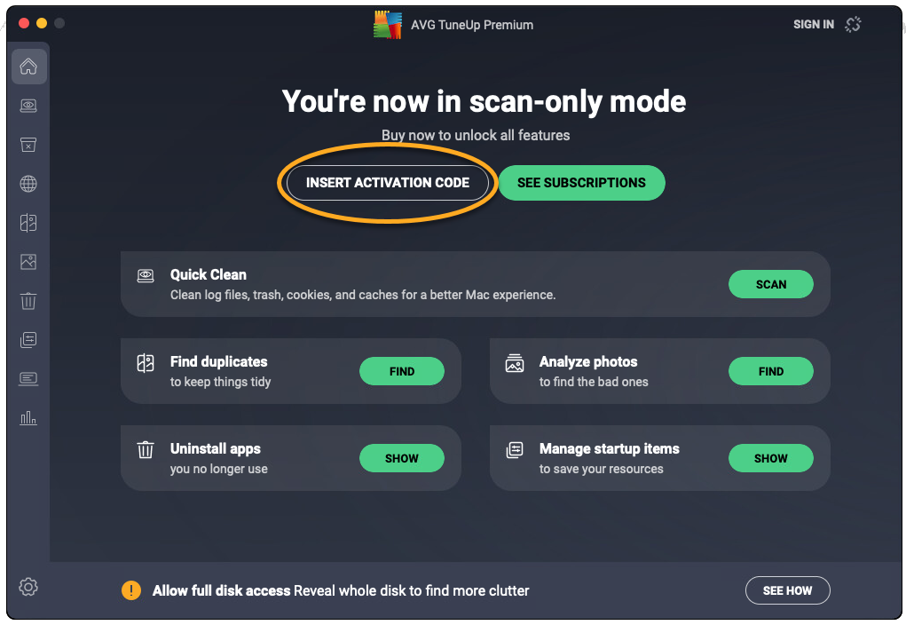
Task: Open Uninstall Apps trash sidebar icon
Action: [x=28, y=301]
